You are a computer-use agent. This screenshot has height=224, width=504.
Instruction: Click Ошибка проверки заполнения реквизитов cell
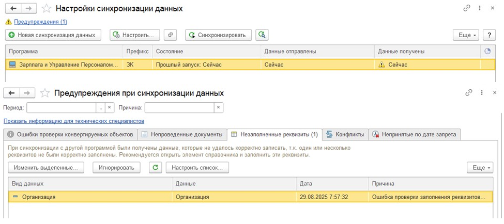pos(431,197)
